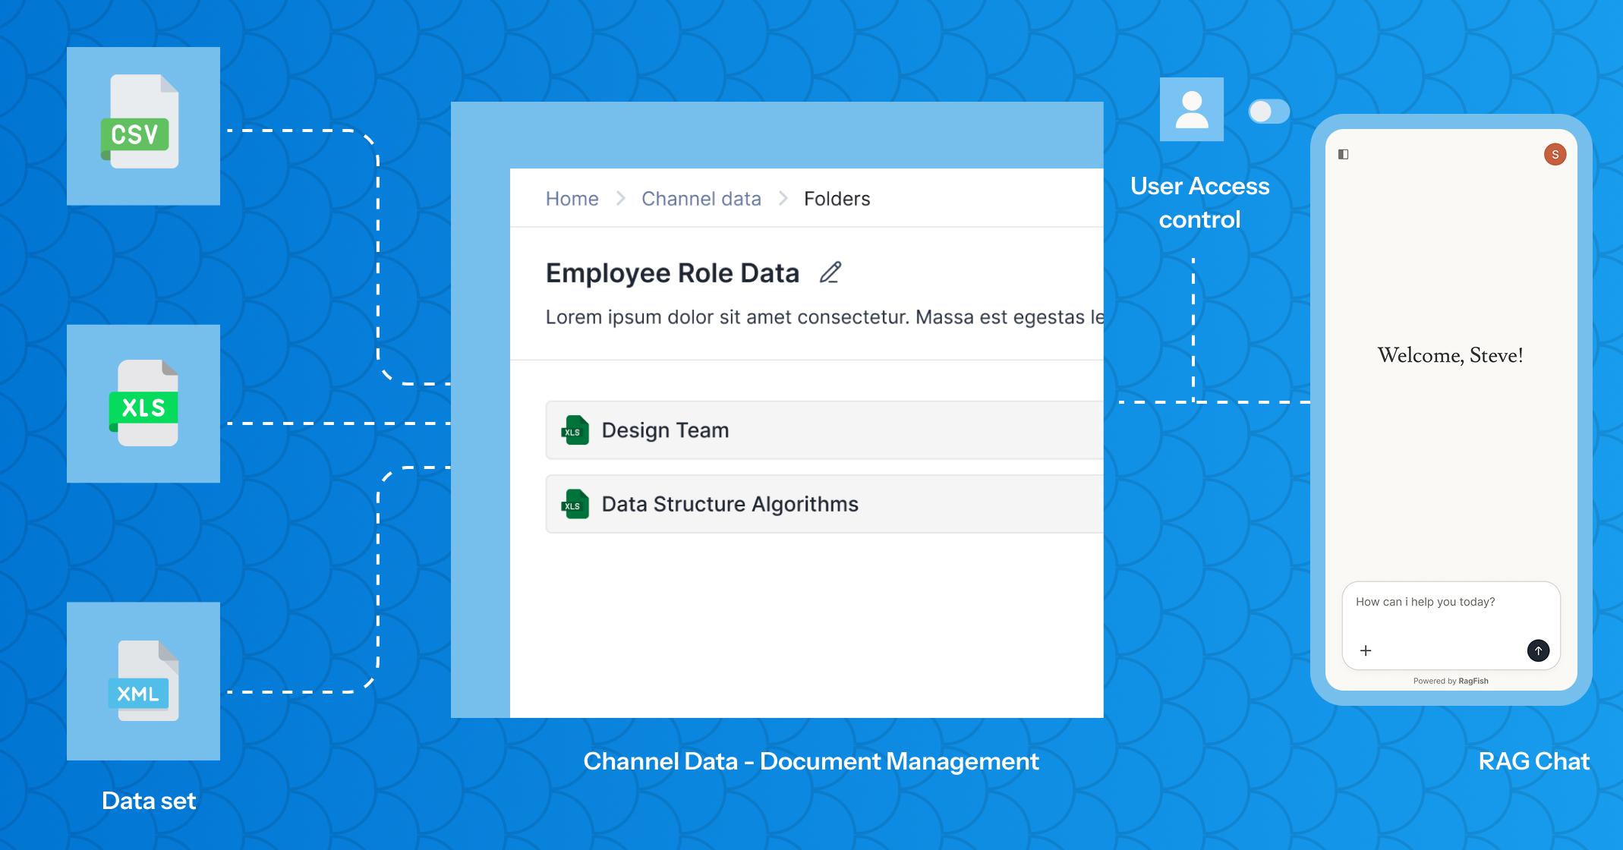Click the S user avatar in chat
1623x850 pixels.
tap(1555, 155)
